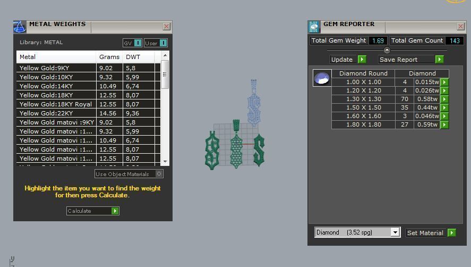Screen dimensions: 471x267
Task: Click the Metal Weights scale icon
Action: [20, 27]
